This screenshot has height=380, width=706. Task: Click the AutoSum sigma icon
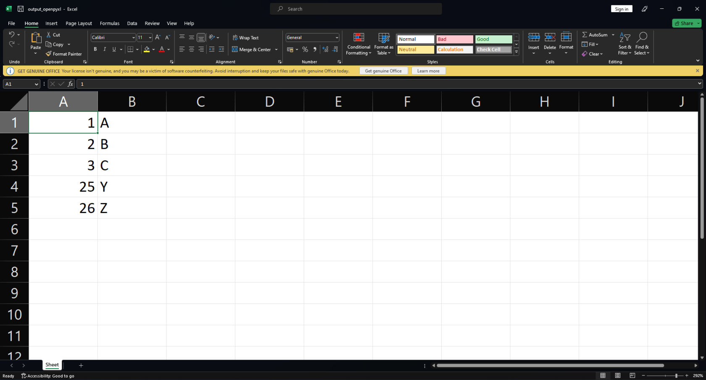[585, 35]
